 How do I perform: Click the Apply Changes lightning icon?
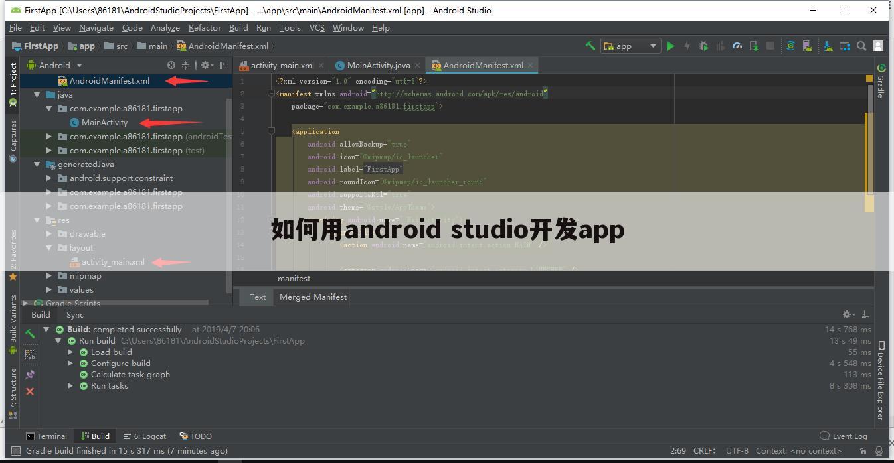click(687, 46)
